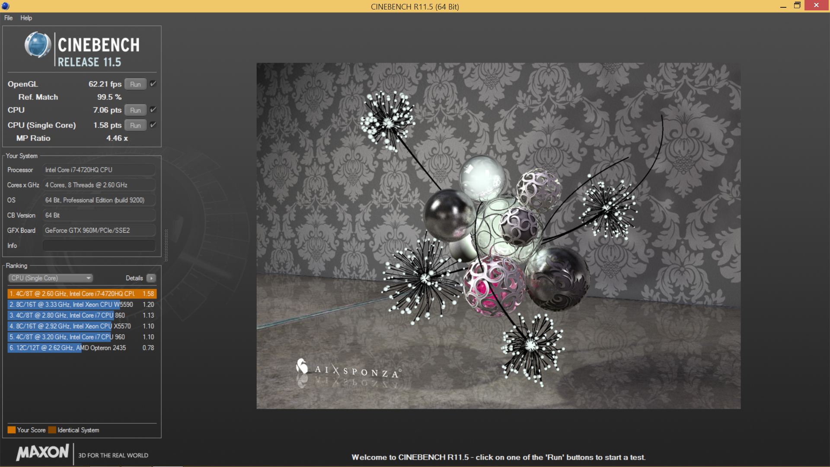This screenshot has height=467, width=830.
Task: Open the ranking type dropdown
Action: point(51,278)
